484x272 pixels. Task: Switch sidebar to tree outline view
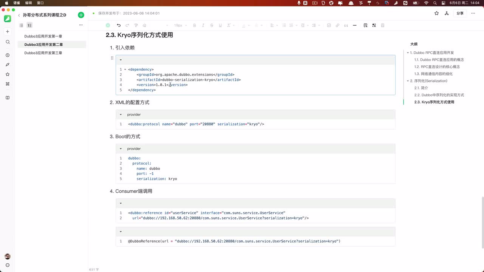(x=29, y=25)
